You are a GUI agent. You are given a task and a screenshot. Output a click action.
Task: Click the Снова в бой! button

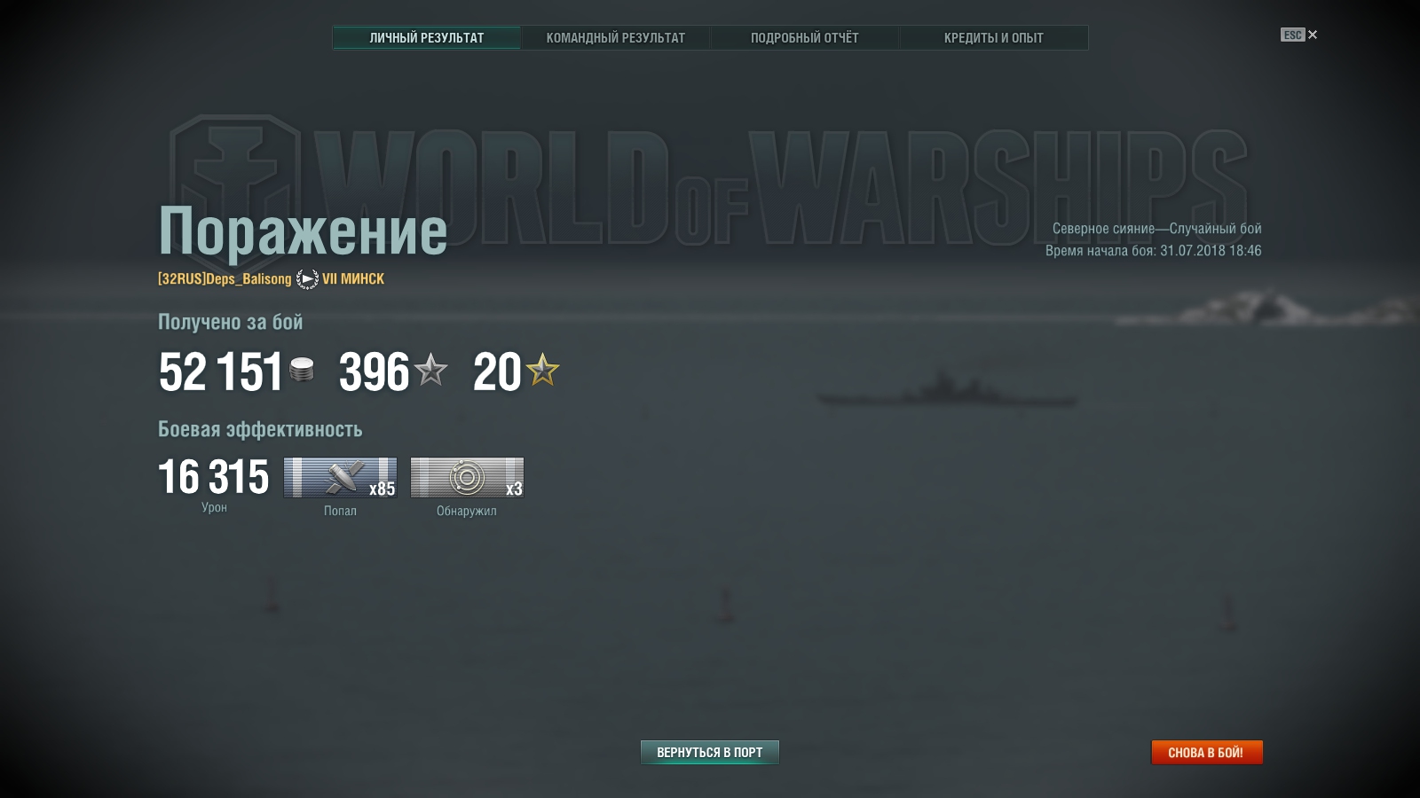[x=1207, y=752]
